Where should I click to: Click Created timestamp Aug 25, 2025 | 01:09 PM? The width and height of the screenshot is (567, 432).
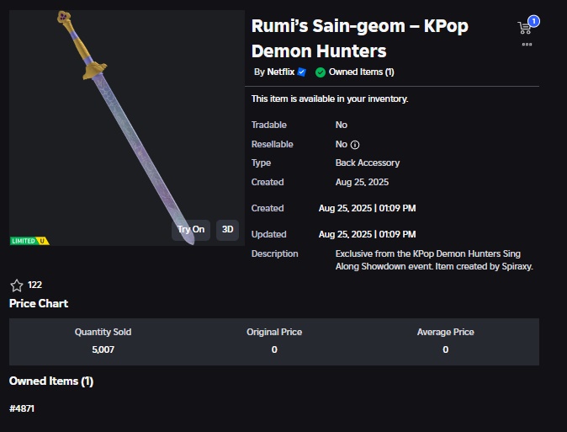(367, 208)
